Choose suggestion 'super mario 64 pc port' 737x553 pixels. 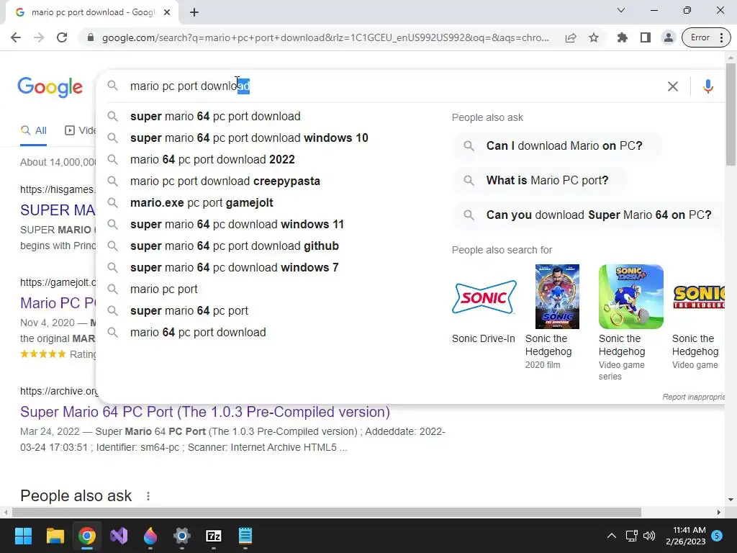pyautogui.click(x=189, y=311)
